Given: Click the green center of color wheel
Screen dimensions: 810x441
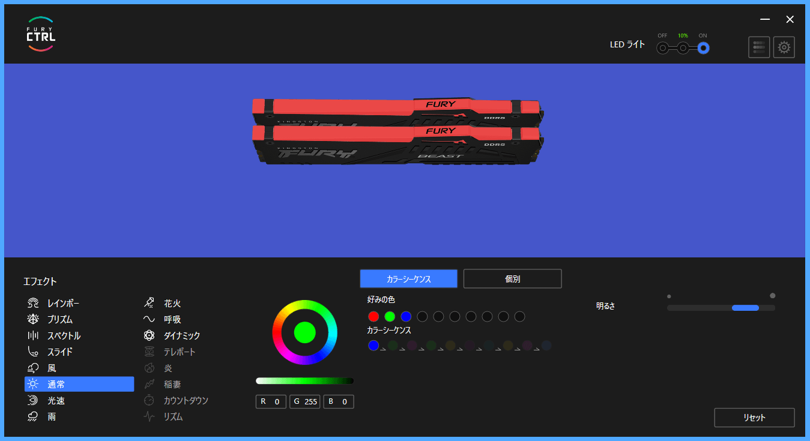Looking at the screenshot, I should tap(305, 332).
